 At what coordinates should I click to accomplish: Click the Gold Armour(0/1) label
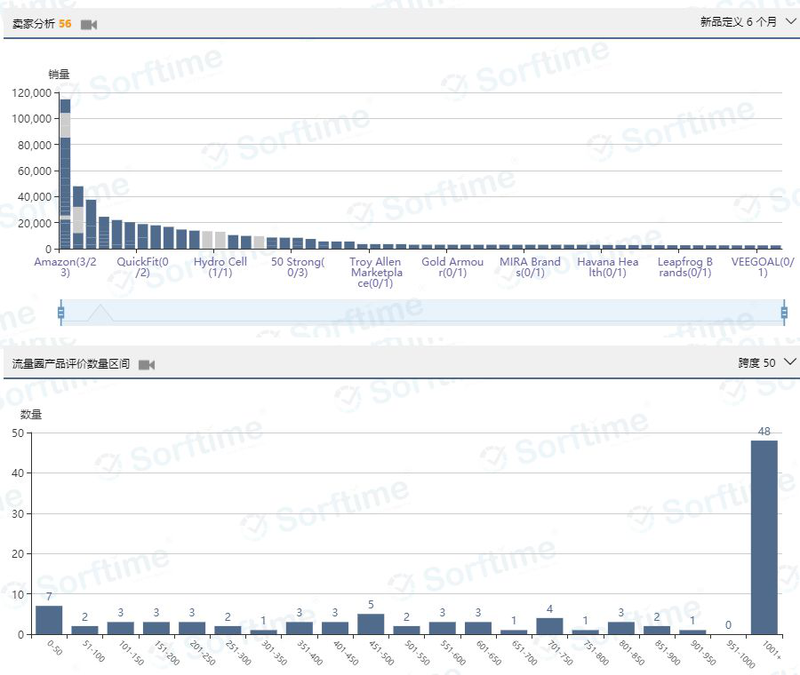(x=452, y=267)
